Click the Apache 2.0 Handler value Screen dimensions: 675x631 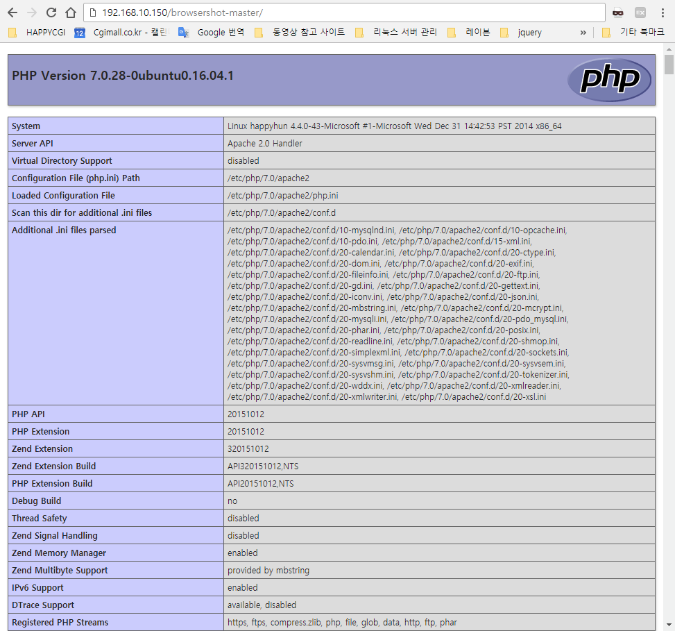(x=265, y=144)
